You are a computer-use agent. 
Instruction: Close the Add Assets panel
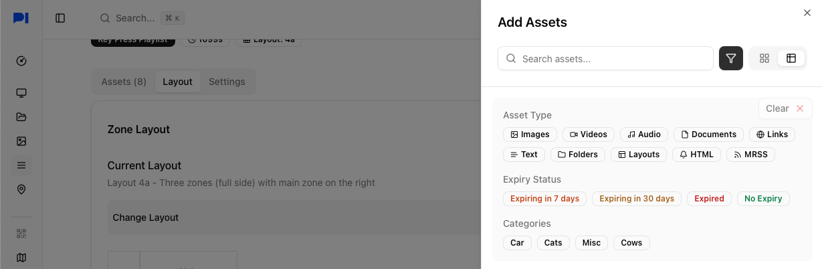(807, 13)
